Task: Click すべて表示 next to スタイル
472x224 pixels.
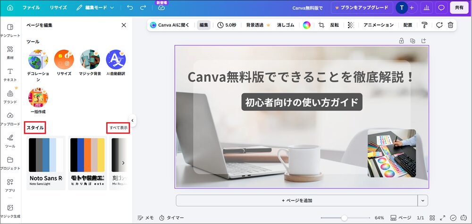Action: coord(118,128)
